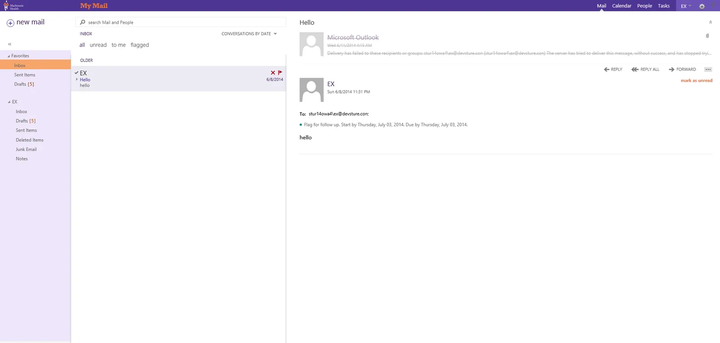Click the Reply arrow icon
Screen dimensions: 720x343
pyautogui.click(x=607, y=69)
